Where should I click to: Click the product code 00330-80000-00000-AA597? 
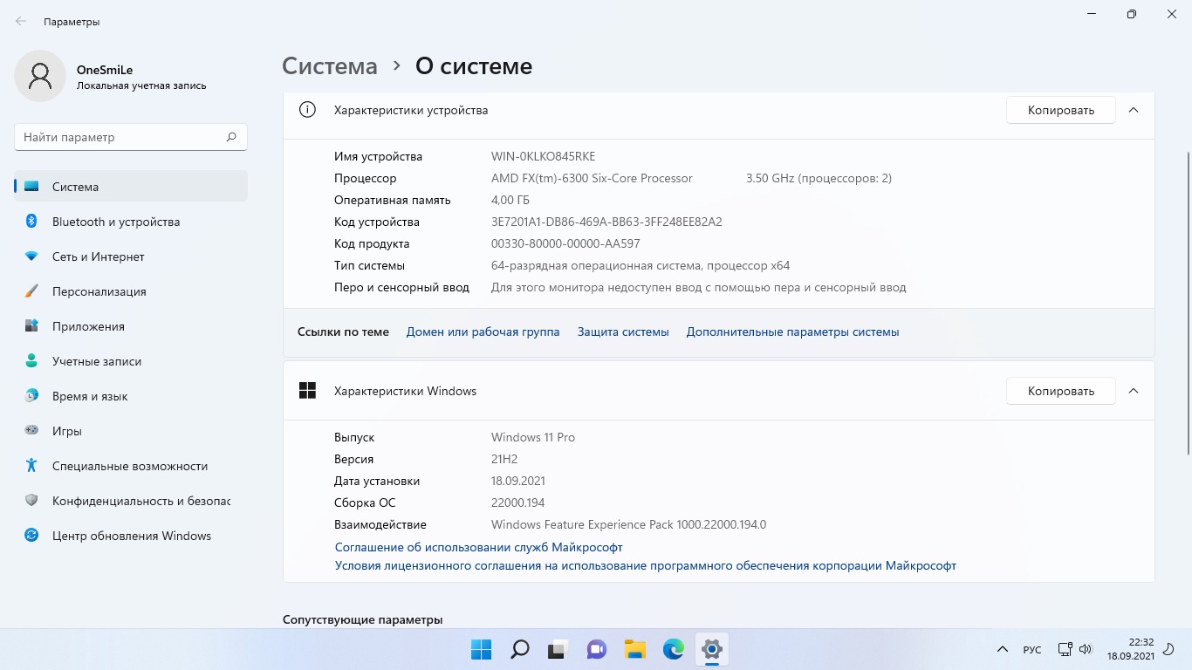(565, 243)
